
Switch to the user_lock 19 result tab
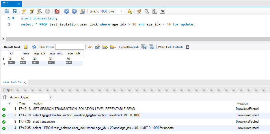(12, 82)
